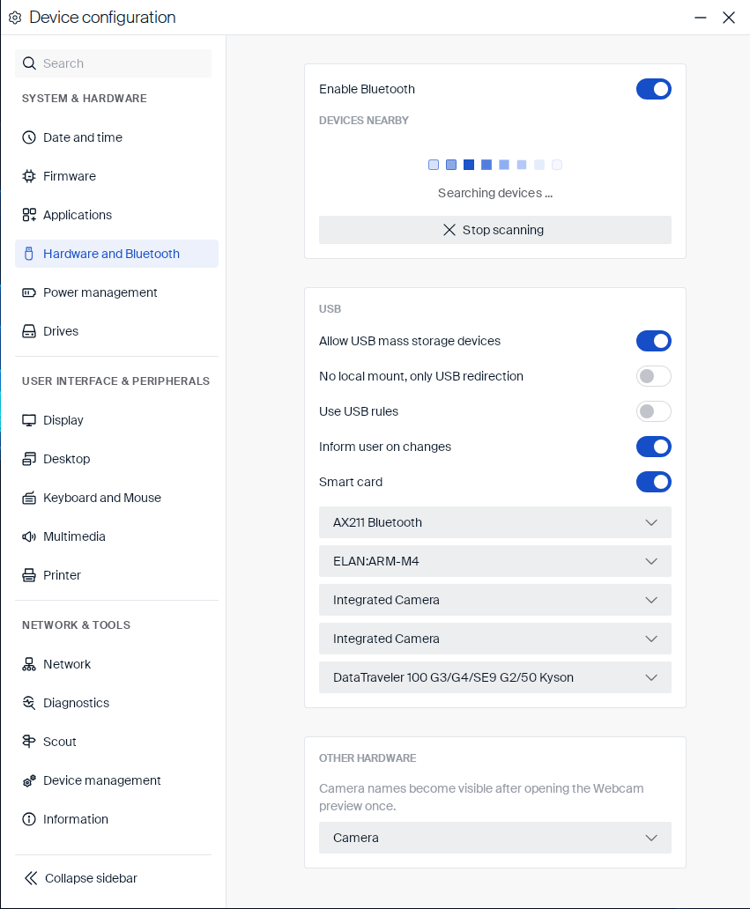Click the searching devices progress indicator
The width and height of the screenshot is (750, 909).
click(495, 166)
